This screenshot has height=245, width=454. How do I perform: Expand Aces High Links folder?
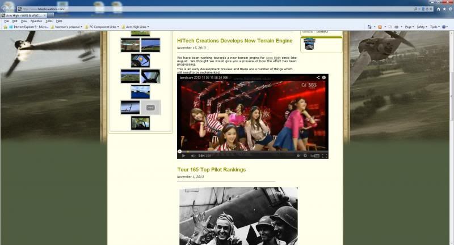(135, 27)
